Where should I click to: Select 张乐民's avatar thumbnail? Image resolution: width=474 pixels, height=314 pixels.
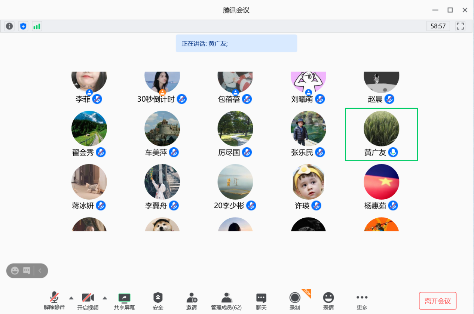308,129
